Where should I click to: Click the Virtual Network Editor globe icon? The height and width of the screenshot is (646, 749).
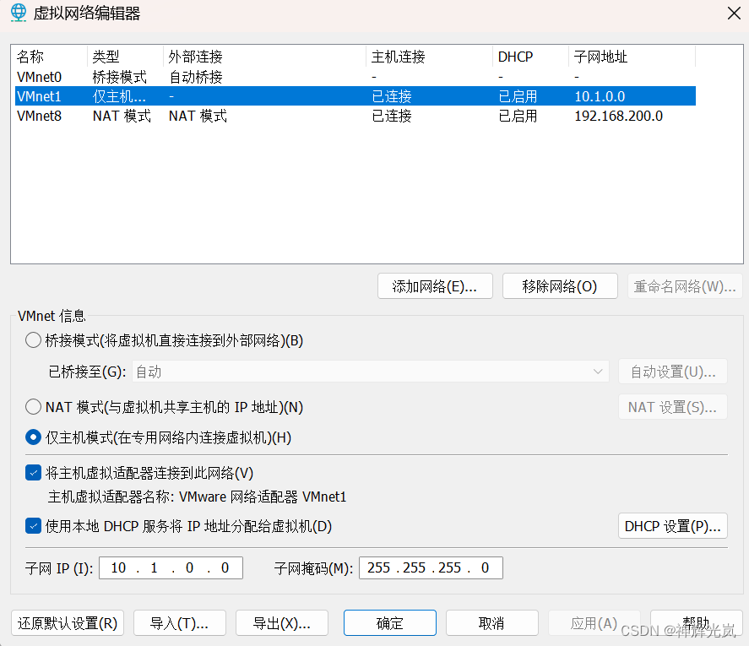pyautogui.click(x=18, y=13)
